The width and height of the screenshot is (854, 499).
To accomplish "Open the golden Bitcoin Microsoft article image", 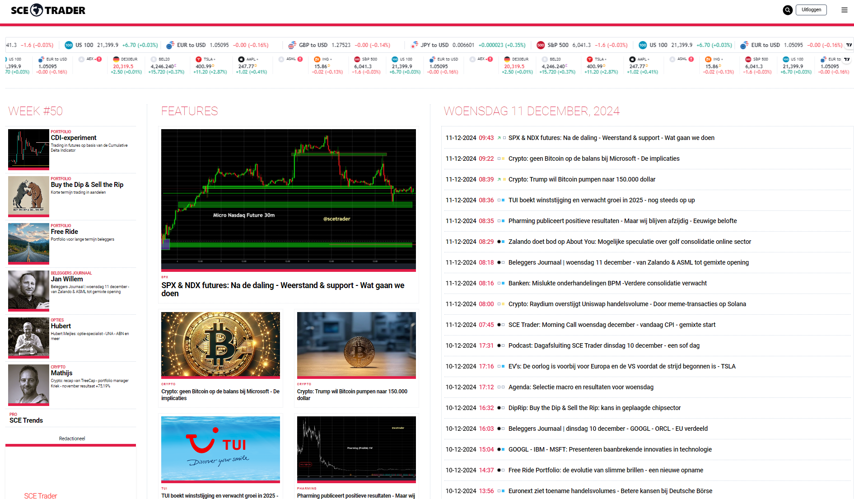I will (x=220, y=345).
